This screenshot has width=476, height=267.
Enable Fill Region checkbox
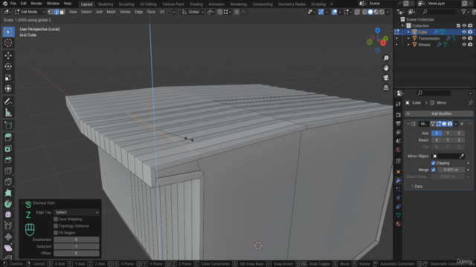[x=56, y=233]
